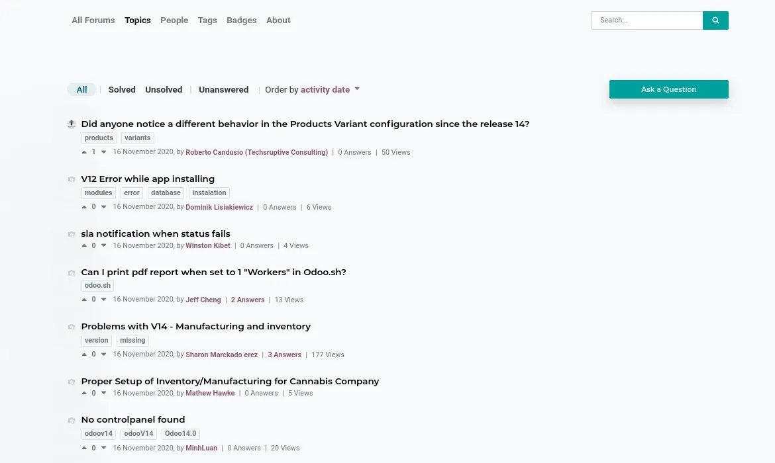Upvote the Products Variant configuration question
Image resolution: width=775 pixels, height=463 pixels.
click(x=84, y=152)
